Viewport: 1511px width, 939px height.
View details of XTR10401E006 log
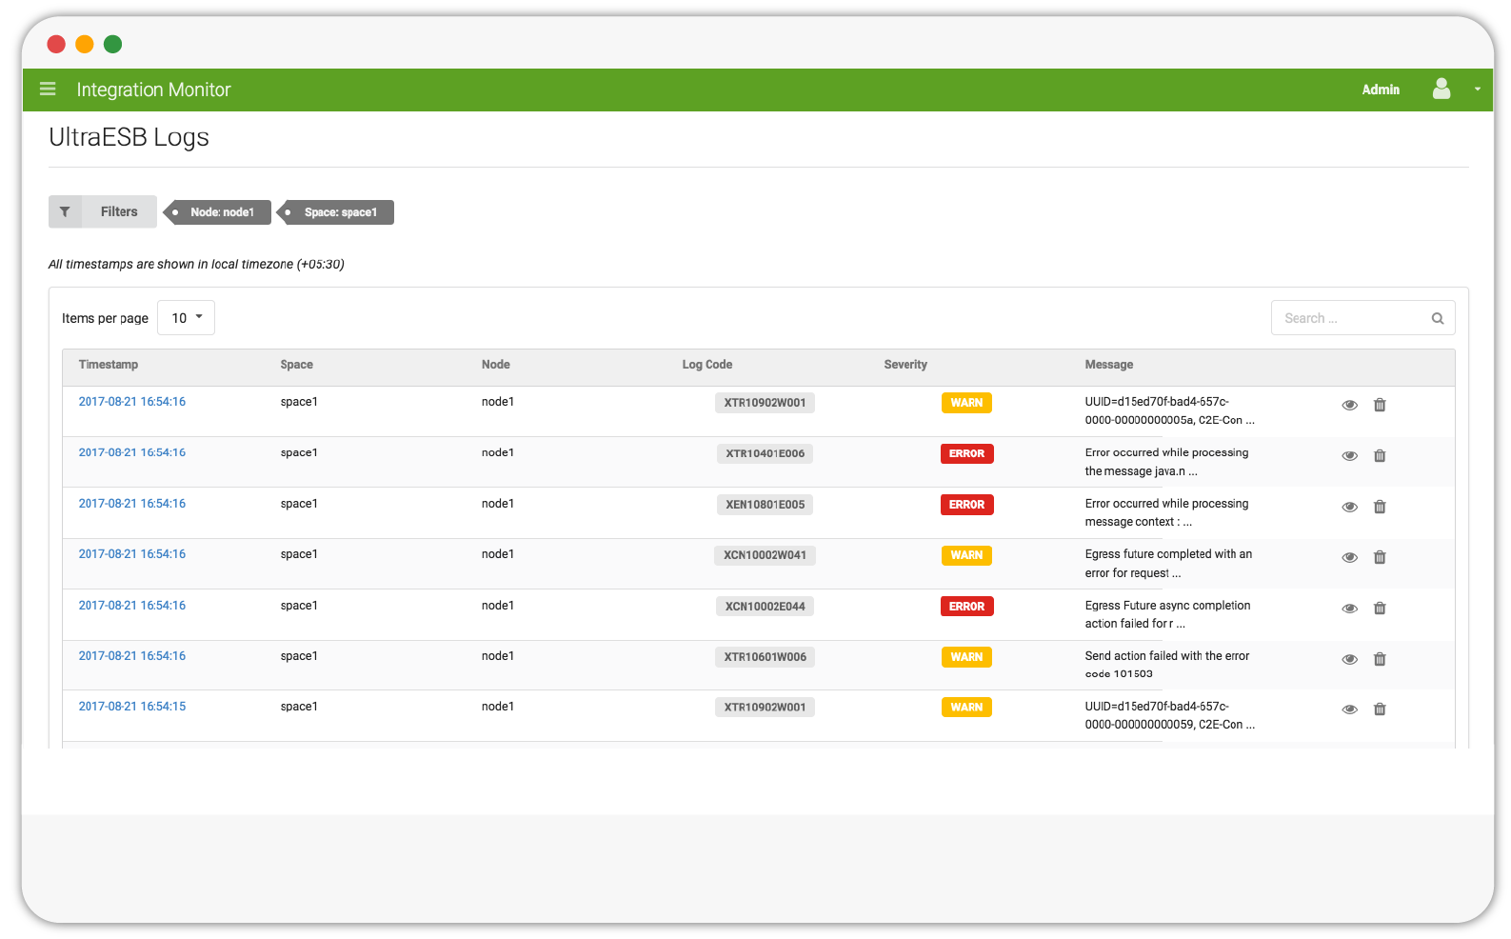(1350, 456)
